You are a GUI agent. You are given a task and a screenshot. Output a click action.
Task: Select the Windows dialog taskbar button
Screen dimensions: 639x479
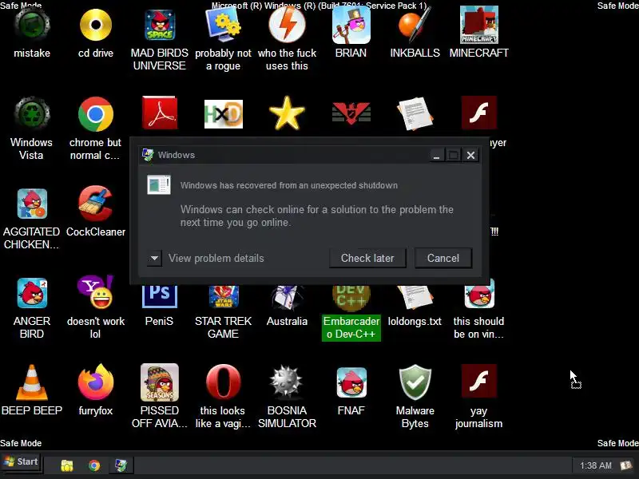pyautogui.click(x=121, y=465)
